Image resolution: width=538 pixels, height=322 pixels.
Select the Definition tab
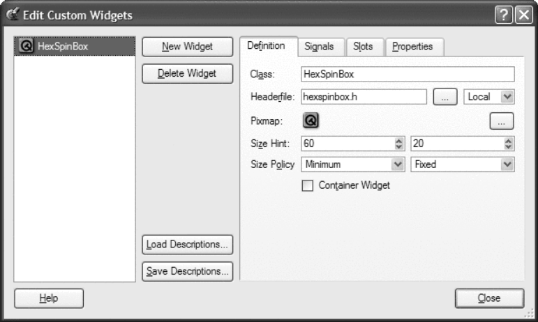pyautogui.click(x=267, y=46)
